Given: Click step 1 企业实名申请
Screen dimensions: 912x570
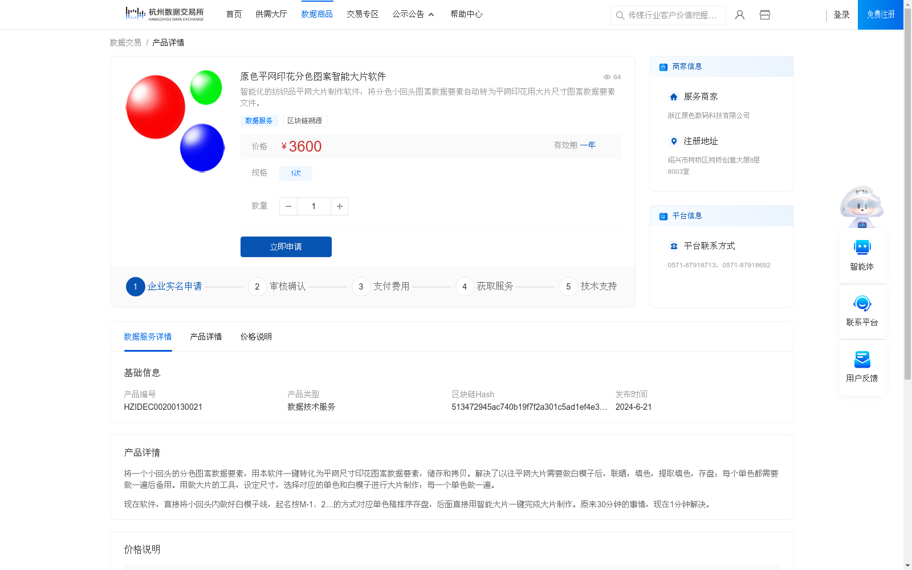Looking at the screenshot, I should (x=164, y=287).
